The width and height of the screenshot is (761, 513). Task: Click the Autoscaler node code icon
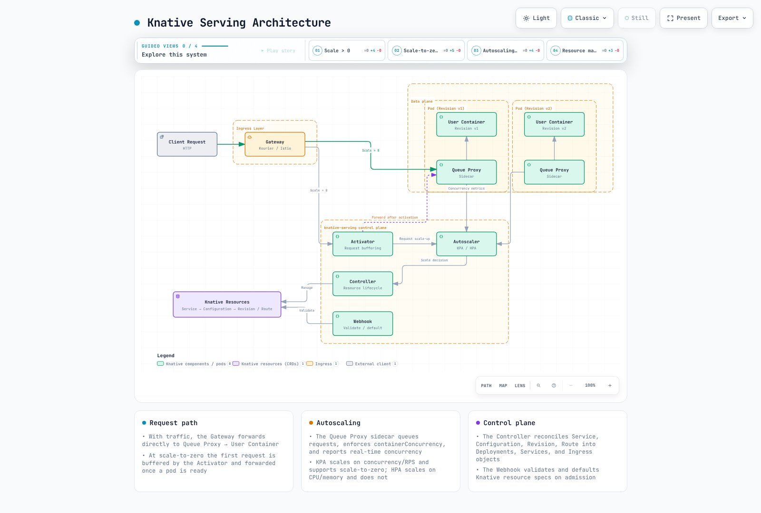tap(441, 237)
